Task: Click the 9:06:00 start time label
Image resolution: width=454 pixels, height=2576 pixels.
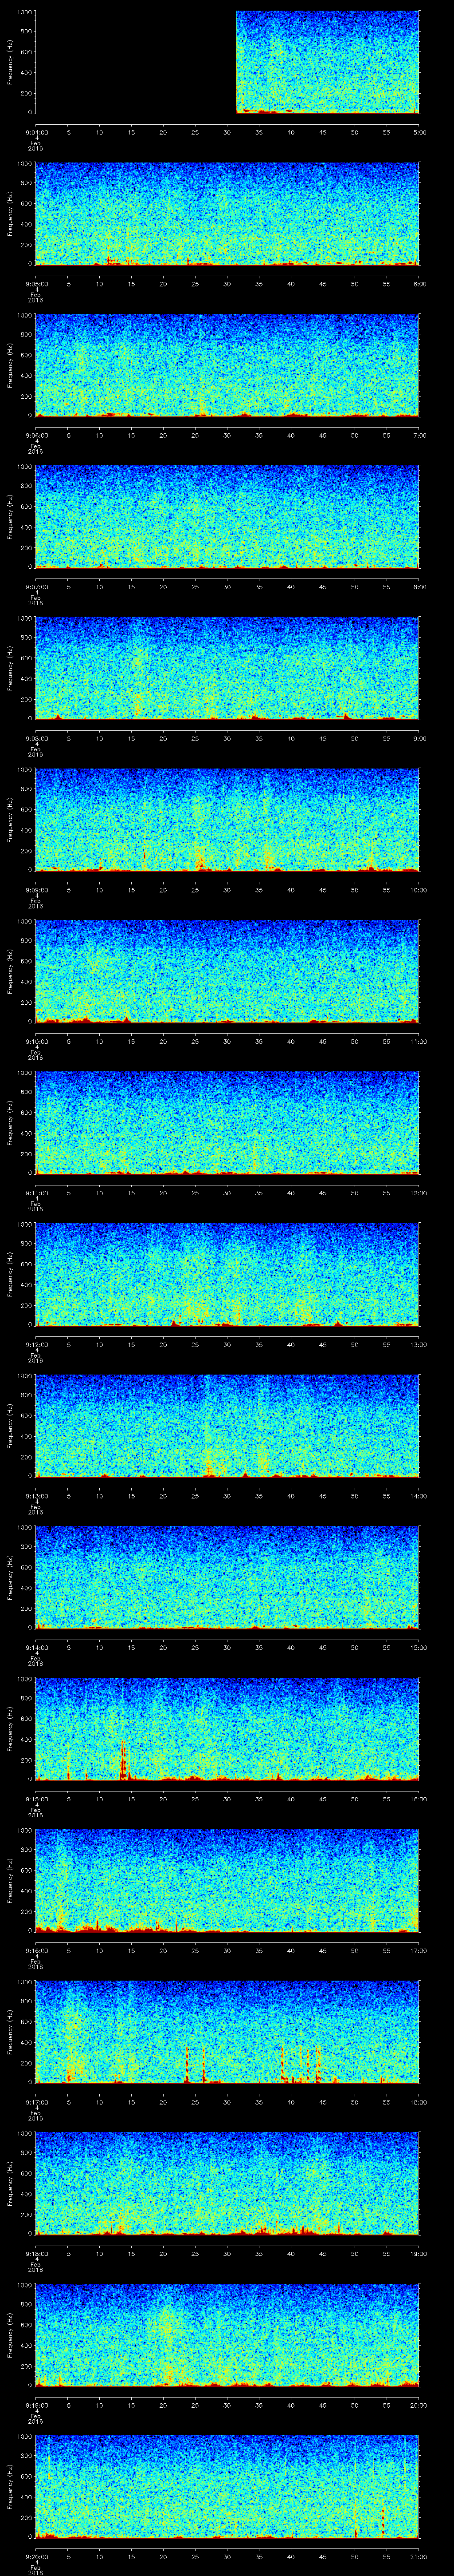Action: pyautogui.click(x=36, y=435)
